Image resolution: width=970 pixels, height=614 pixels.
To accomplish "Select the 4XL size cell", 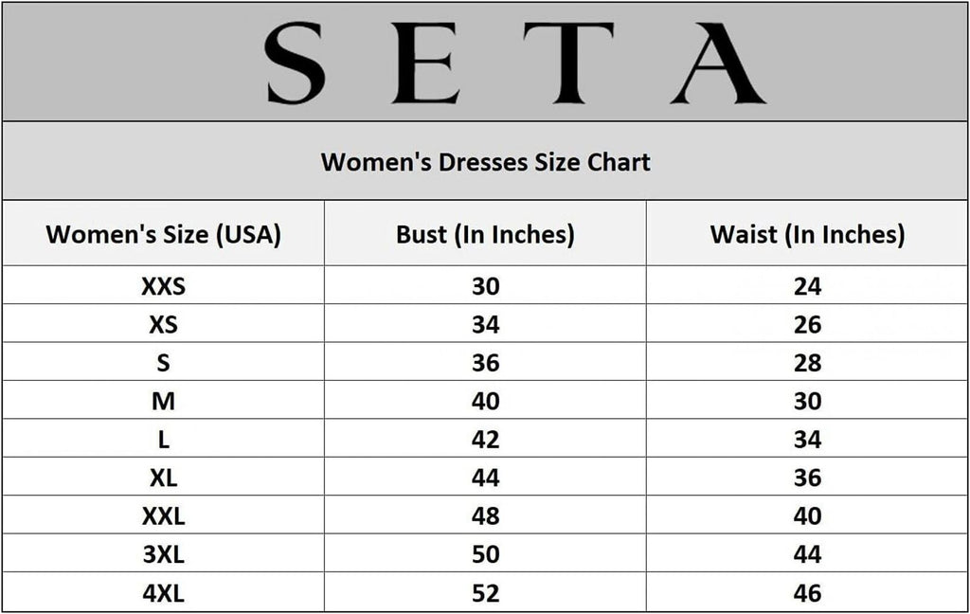I will point(164,593).
